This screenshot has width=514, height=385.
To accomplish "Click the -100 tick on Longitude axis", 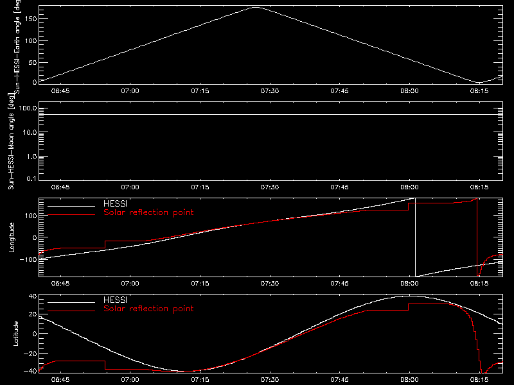I will 28,259.
